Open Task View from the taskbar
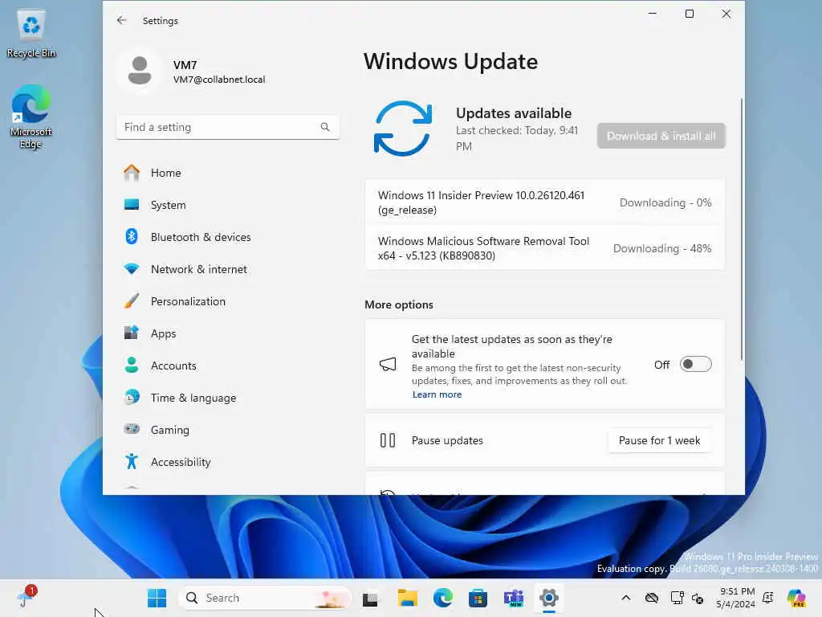Viewport: 822px width, 617px height. point(370,598)
